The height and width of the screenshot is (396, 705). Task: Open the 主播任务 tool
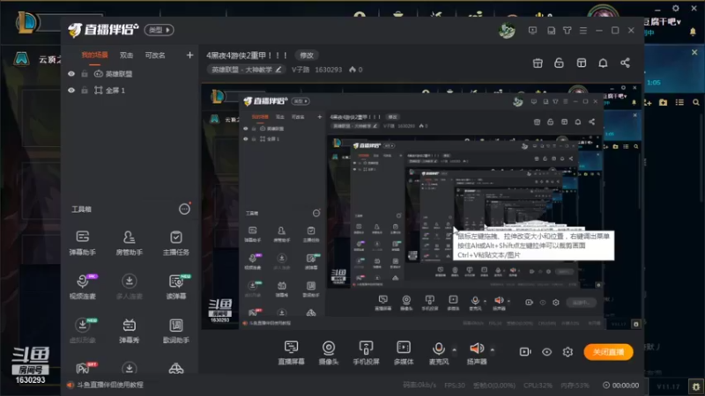[175, 243]
